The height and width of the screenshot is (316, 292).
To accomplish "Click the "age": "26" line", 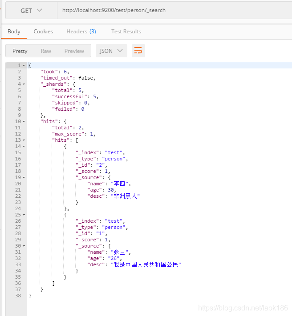I will (105, 259).
